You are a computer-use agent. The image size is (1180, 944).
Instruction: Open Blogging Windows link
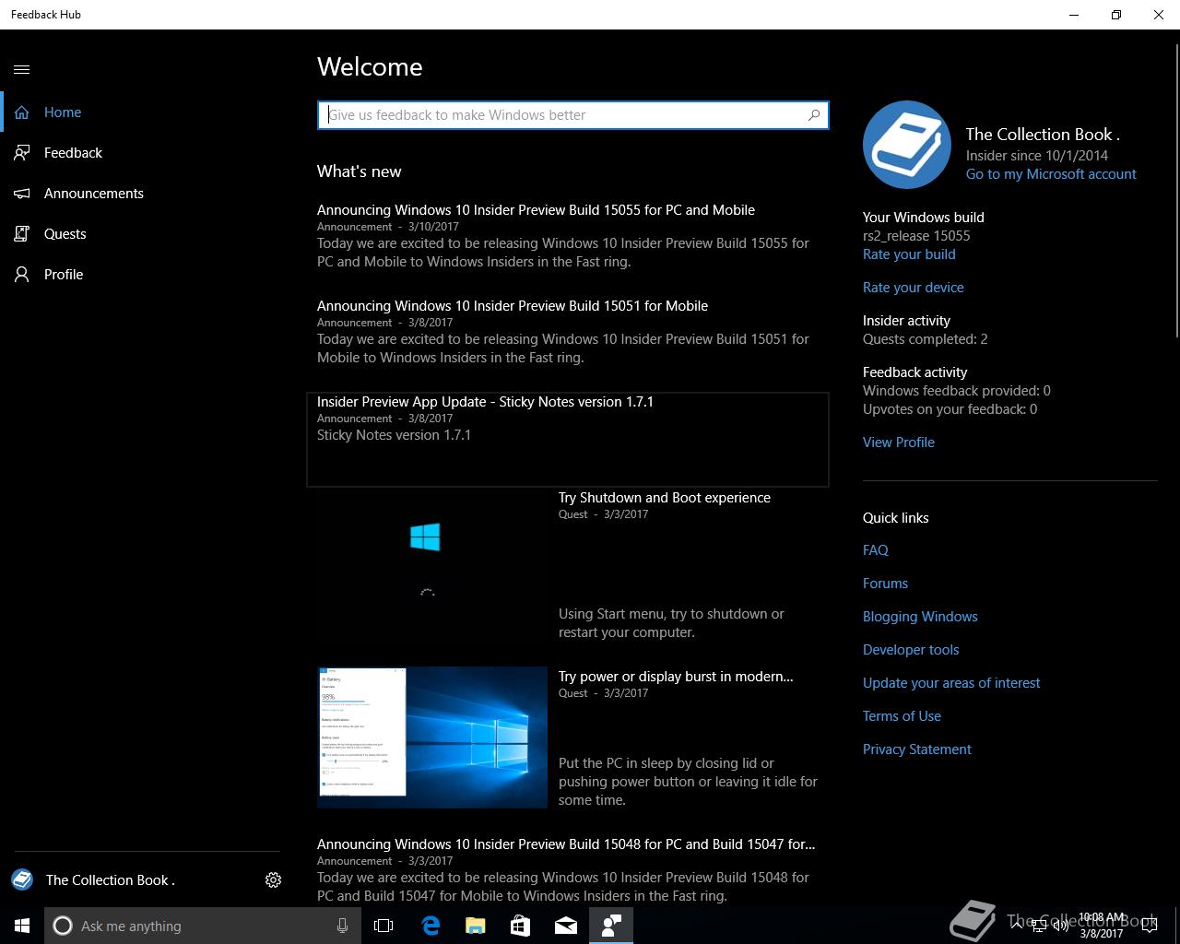[920, 617]
